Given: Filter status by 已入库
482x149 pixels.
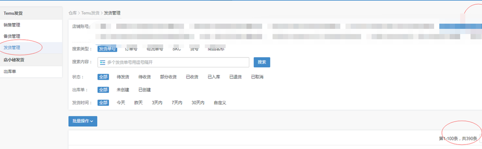Looking at the screenshot, I should click(x=214, y=77).
